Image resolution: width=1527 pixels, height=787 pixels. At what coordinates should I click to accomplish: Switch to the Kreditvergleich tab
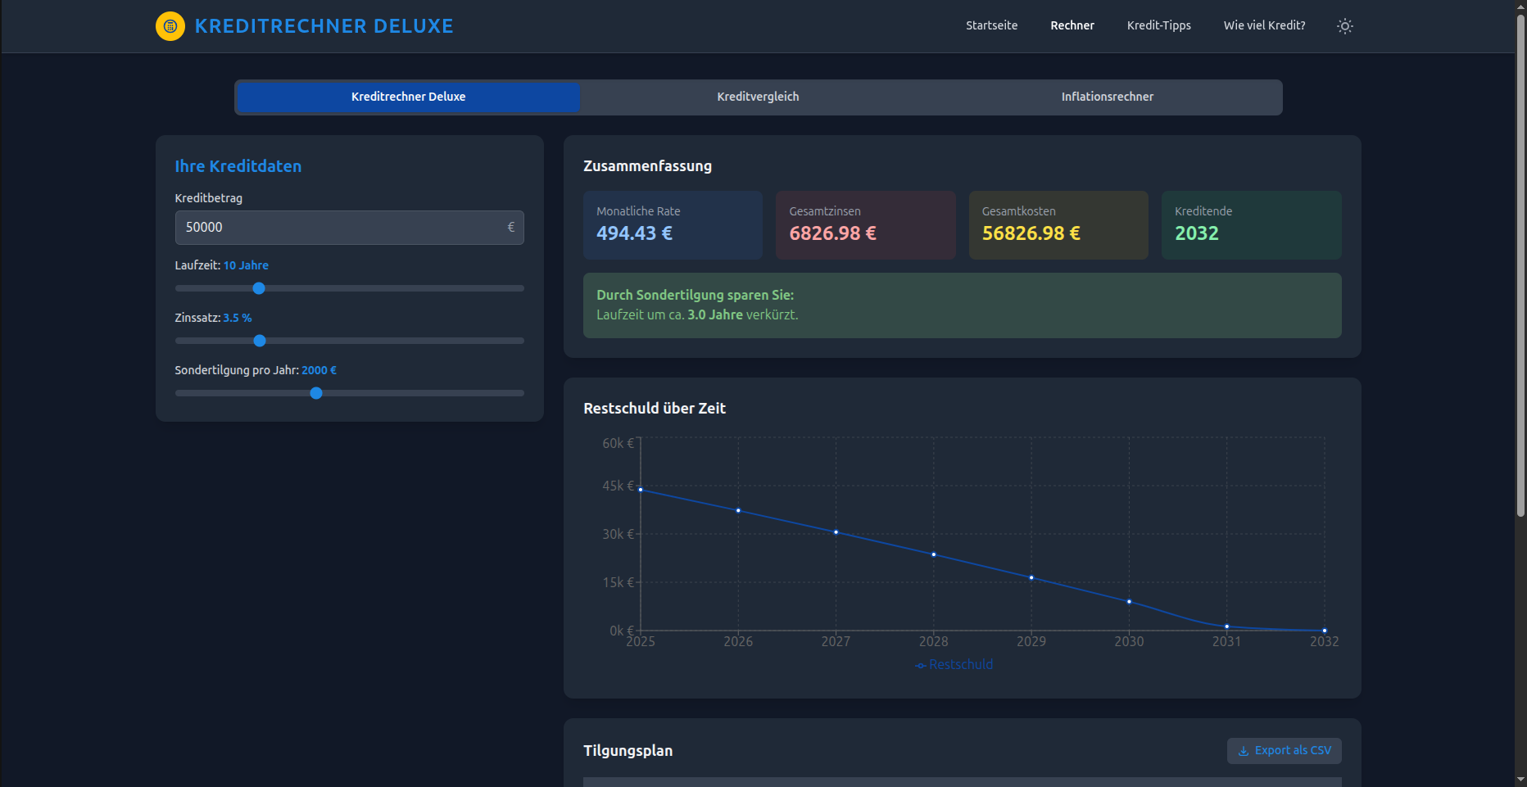click(x=758, y=97)
